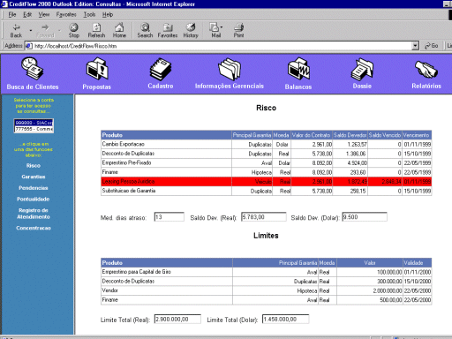The image size is (452, 339).
Task: Select Emprestimo para Capital de Giro row
Action: [266, 272]
